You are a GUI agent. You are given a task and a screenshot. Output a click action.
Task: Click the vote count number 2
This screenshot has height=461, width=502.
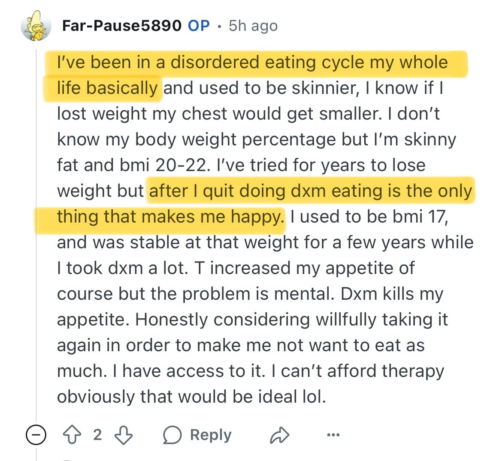[x=97, y=435]
